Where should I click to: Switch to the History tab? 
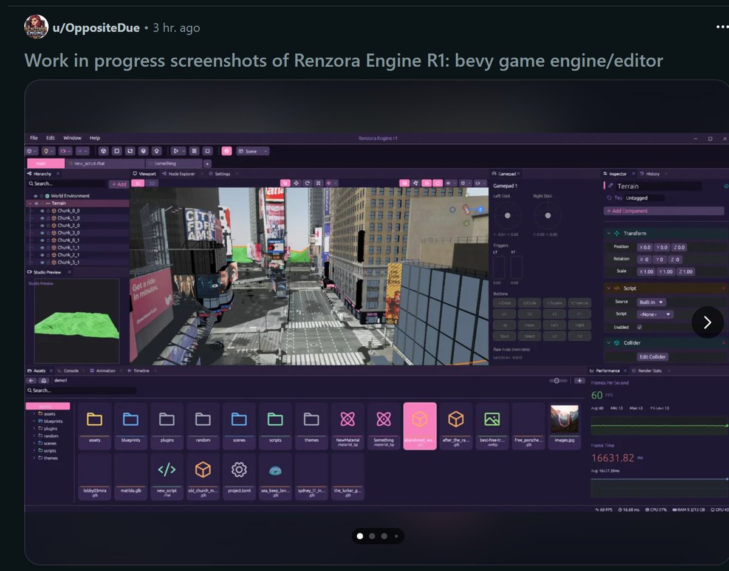click(649, 174)
